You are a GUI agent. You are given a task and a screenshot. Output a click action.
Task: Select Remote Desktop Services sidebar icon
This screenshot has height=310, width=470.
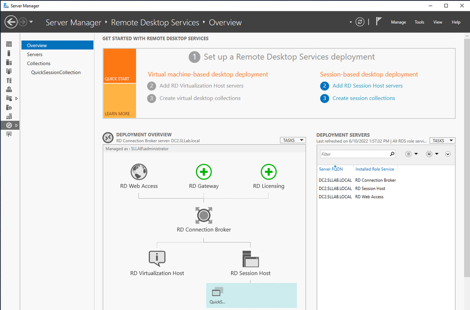click(9, 125)
